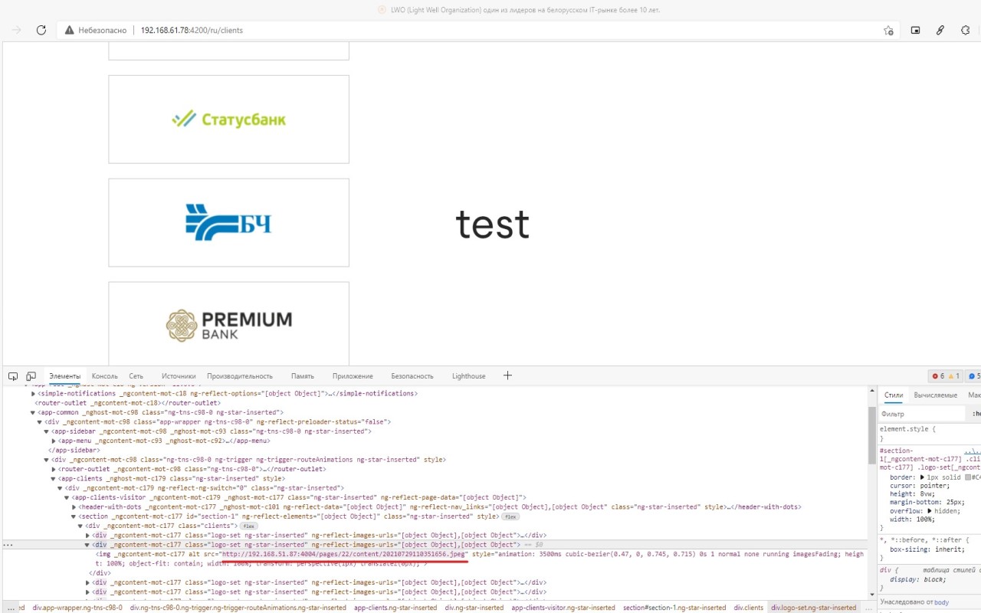Viewport: 981px width, 613px height.
Task: Click the border color swatch
Action: pyautogui.click(x=968, y=477)
